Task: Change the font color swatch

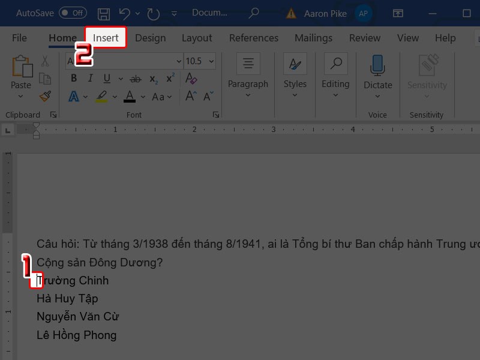Action: tap(130, 96)
